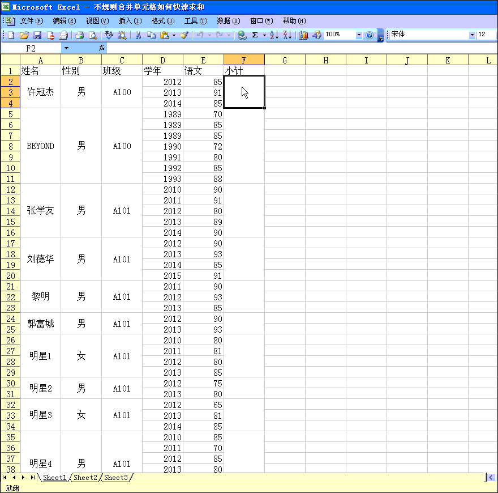Open the 100% zoom dropdown

click(359, 35)
